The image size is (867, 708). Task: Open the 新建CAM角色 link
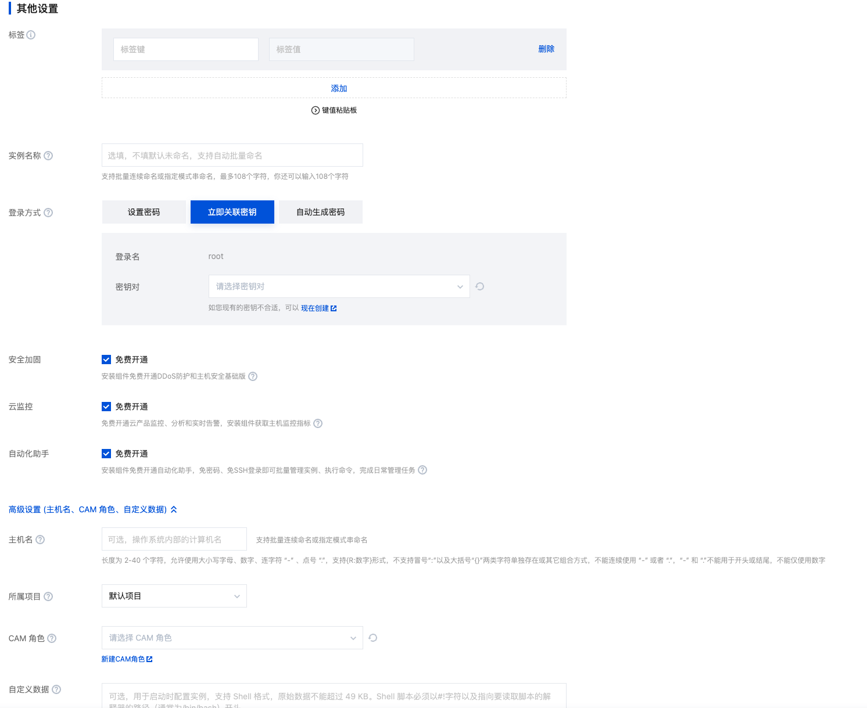point(127,659)
